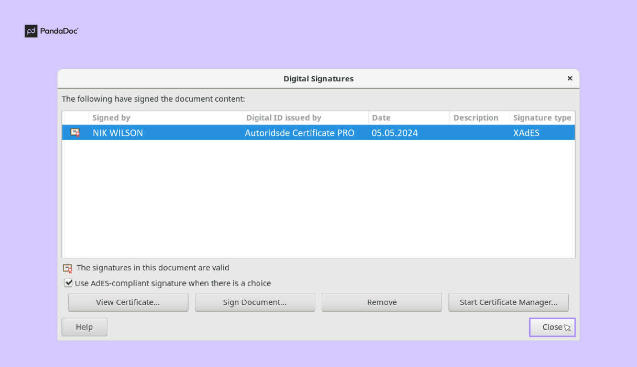Open Help for Digital Signatures
This screenshot has height=367, width=637.
point(85,327)
